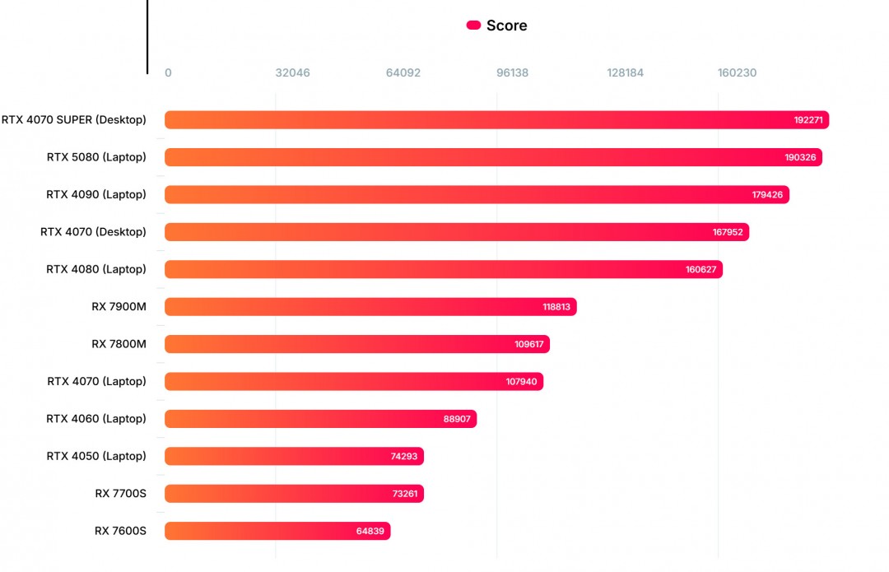The image size is (889, 572).
Task: Click the RTX 5080 (Laptop) bar
Action: coord(493,157)
